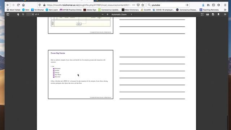The width and height of the screenshot is (231, 130).
Task: Download the PDF file
Action: tap(213, 14)
